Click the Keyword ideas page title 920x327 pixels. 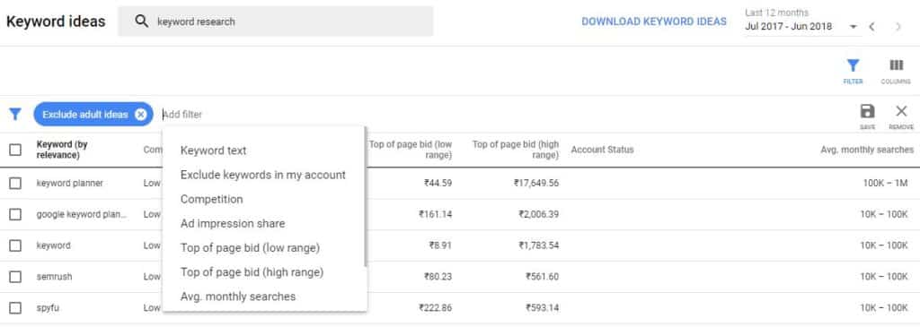click(56, 22)
